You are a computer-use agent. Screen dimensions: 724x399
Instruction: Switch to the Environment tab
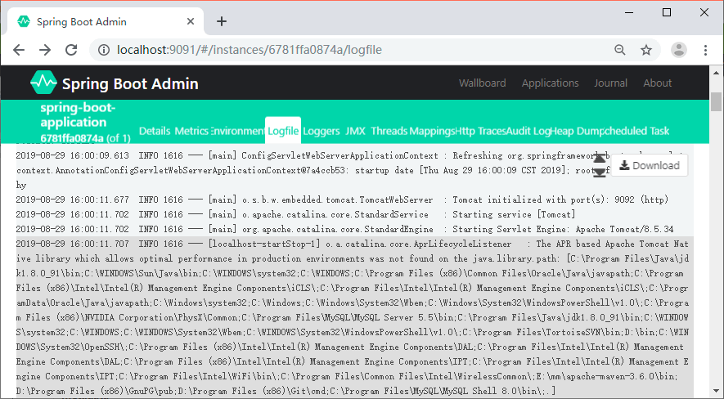237,131
